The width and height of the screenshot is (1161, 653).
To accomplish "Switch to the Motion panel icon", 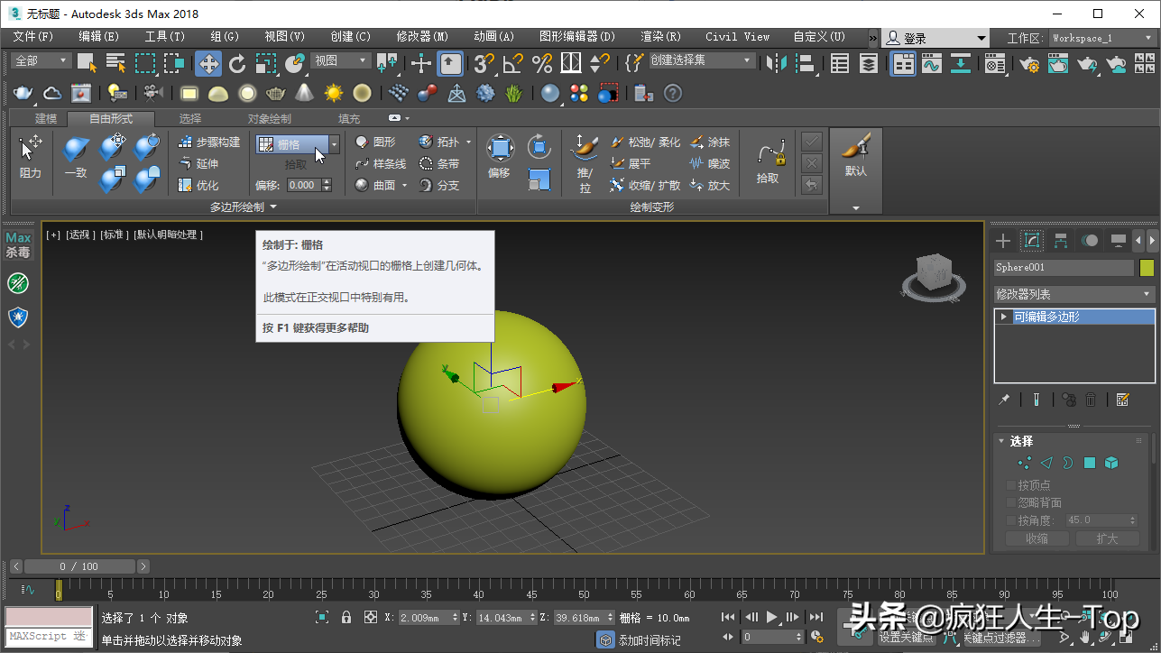I will 1090,241.
